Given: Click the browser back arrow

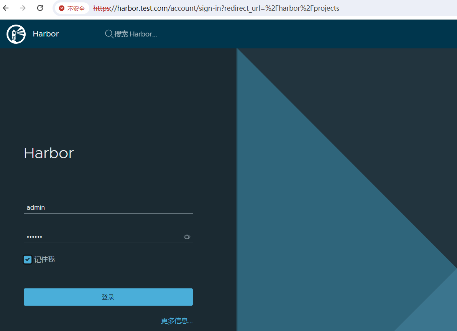Looking at the screenshot, I should (6, 8).
